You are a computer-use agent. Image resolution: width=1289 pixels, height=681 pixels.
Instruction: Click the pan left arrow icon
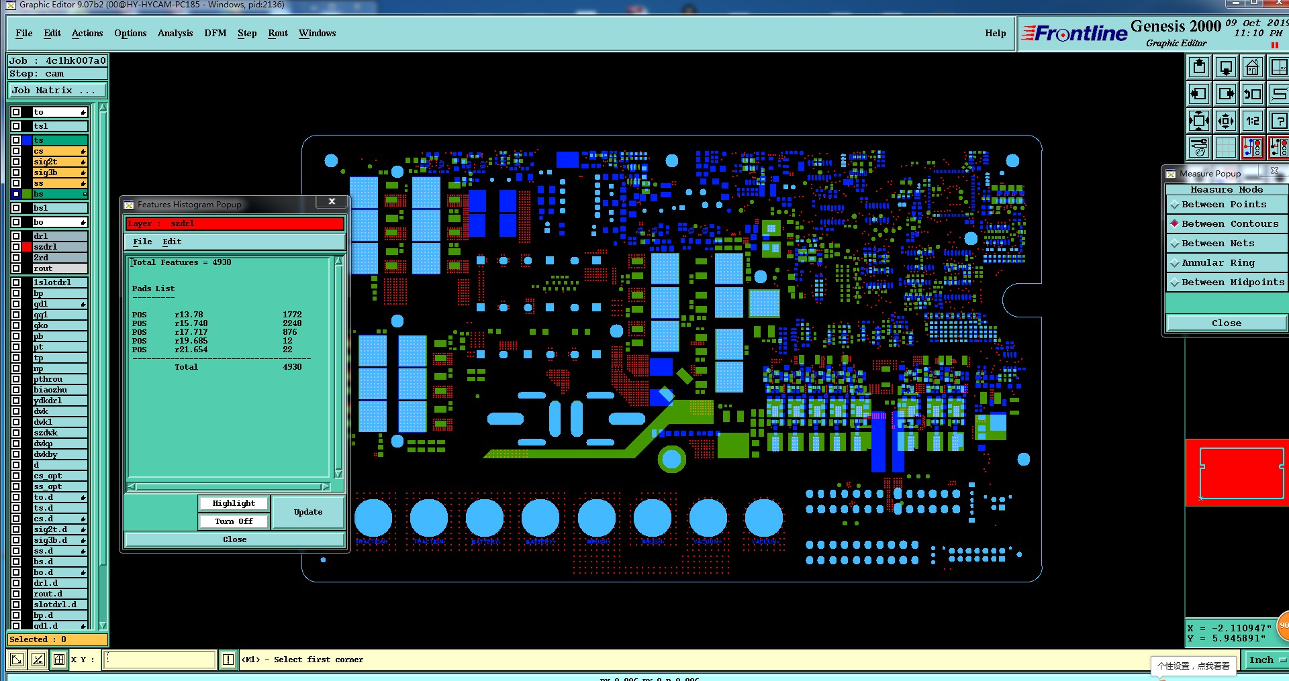(x=1199, y=94)
